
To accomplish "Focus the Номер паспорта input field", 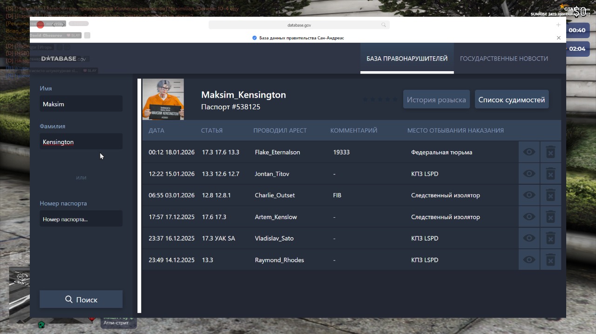I will tap(81, 219).
